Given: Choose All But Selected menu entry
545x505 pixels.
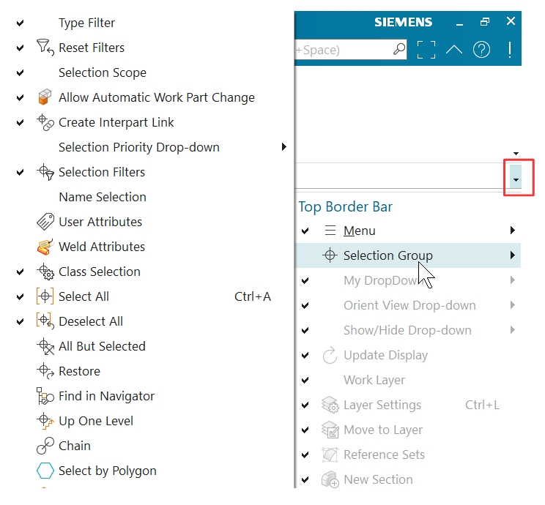Looking at the screenshot, I should (x=102, y=346).
